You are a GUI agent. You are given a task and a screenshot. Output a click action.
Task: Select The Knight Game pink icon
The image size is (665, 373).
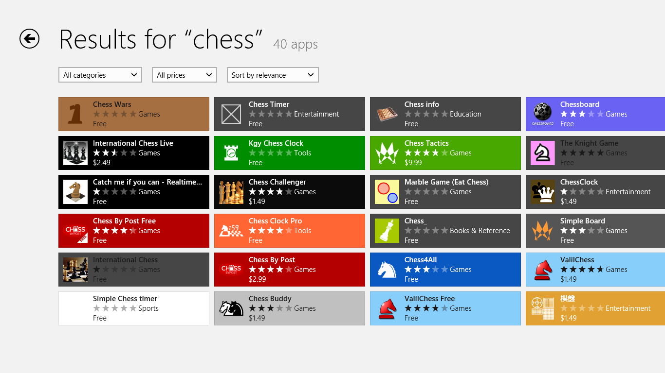[543, 153]
